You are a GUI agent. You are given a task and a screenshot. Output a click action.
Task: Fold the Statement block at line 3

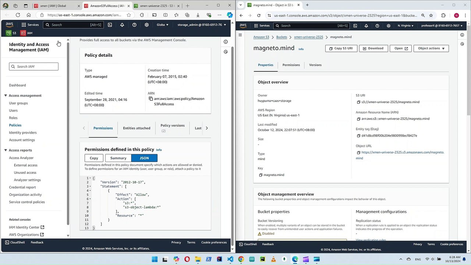[91, 187]
